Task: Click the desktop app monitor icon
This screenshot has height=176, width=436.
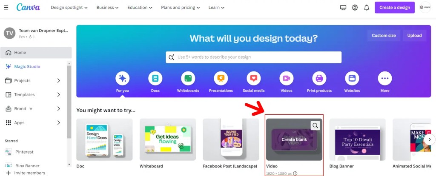Action: pos(343,8)
